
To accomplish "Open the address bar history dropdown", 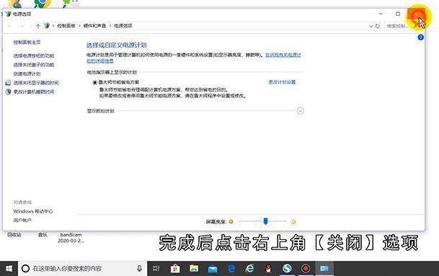I will pyautogui.click(x=371, y=26).
